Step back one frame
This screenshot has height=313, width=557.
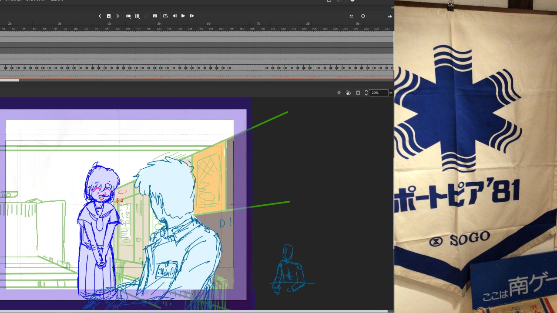174,16
